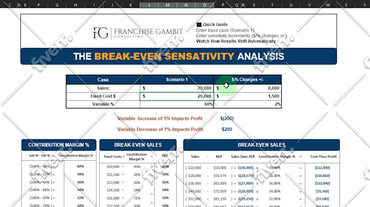Click the $36,000 sales value
370x207 pixels.
[194, 184]
